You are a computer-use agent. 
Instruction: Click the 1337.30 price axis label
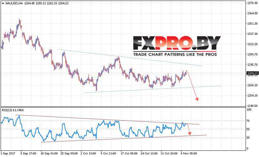[x=252, y=34]
